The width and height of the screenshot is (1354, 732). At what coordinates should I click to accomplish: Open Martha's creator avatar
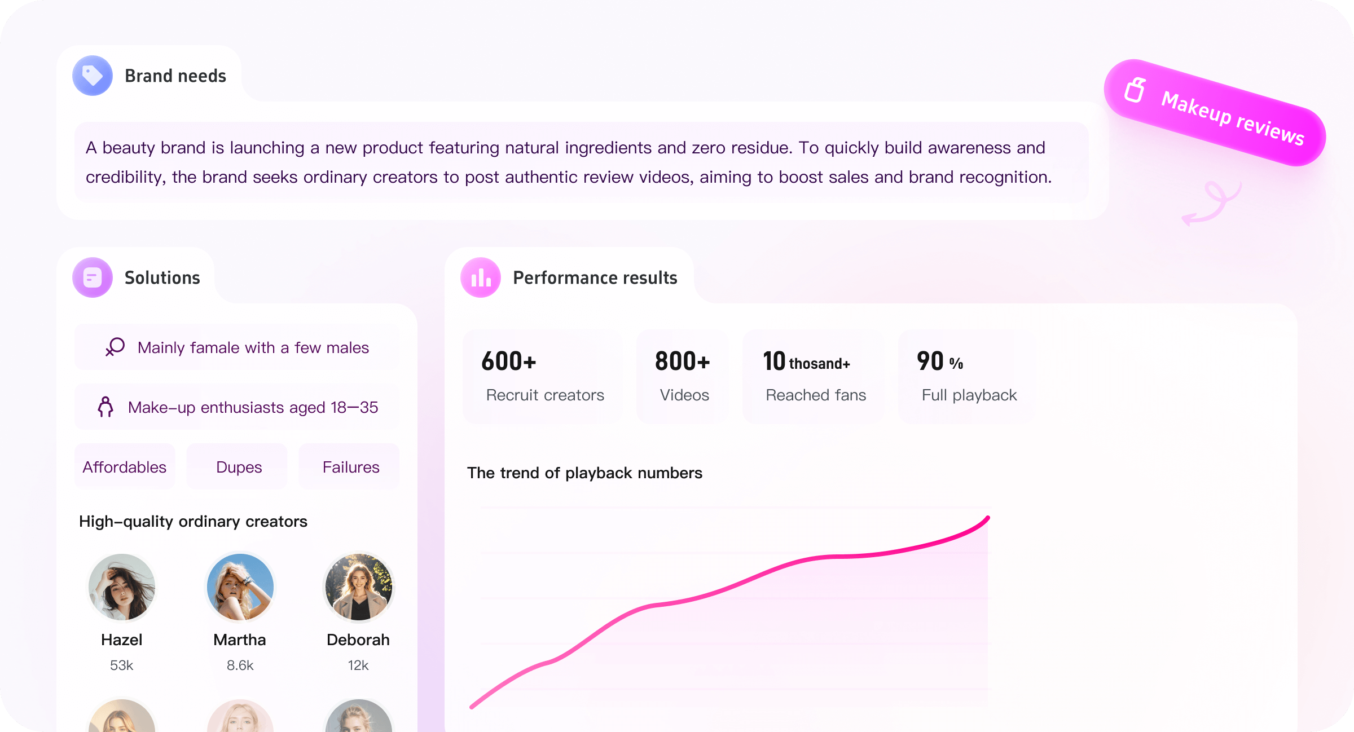[240, 587]
